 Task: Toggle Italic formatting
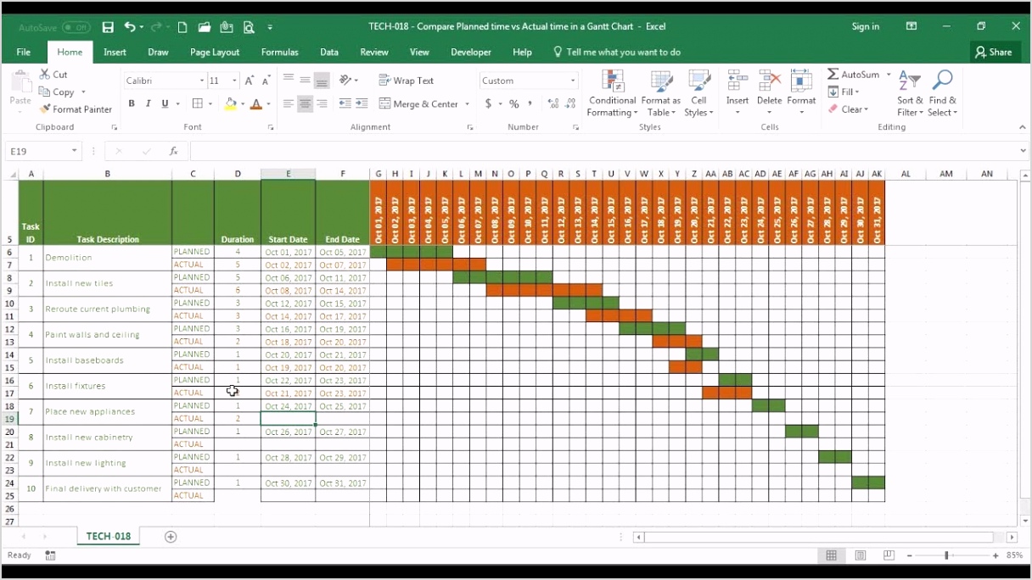point(149,103)
